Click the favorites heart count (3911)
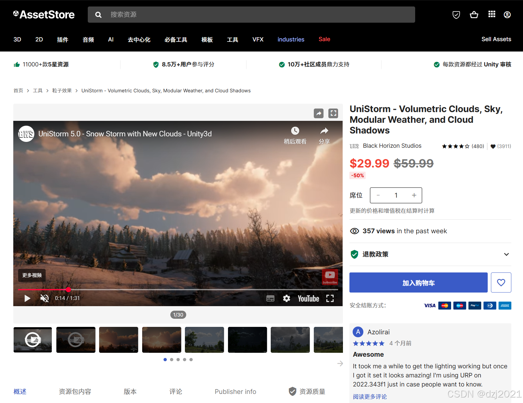Viewport: 523px width, 403px height. (501, 146)
